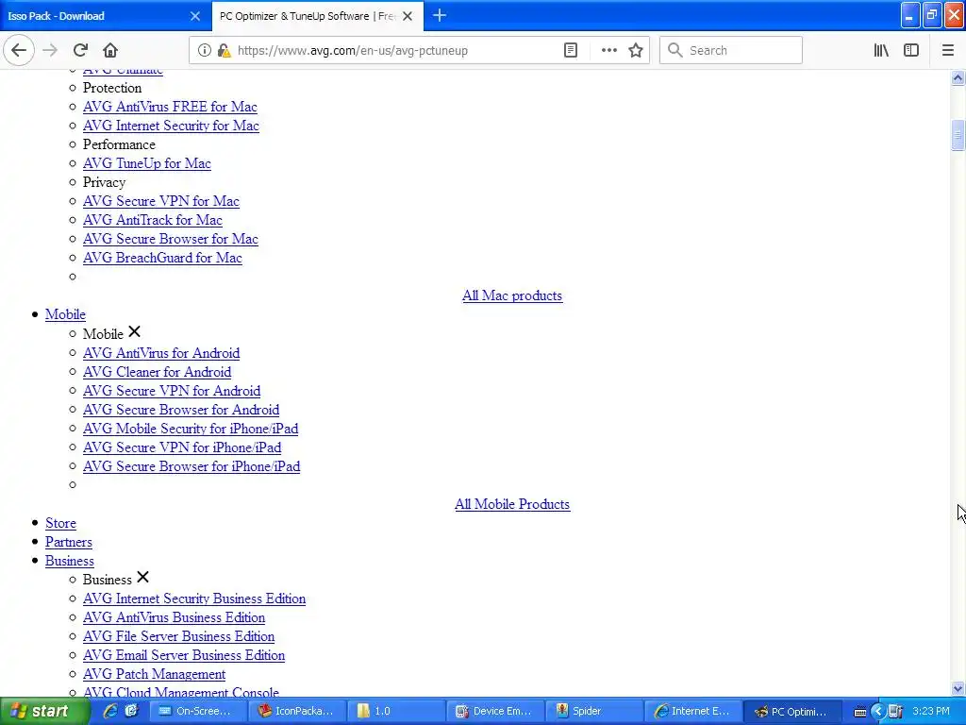Open AVG Secure VPN for Android
Image resolution: width=966 pixels, height=725 pixels.
[172, 391]
